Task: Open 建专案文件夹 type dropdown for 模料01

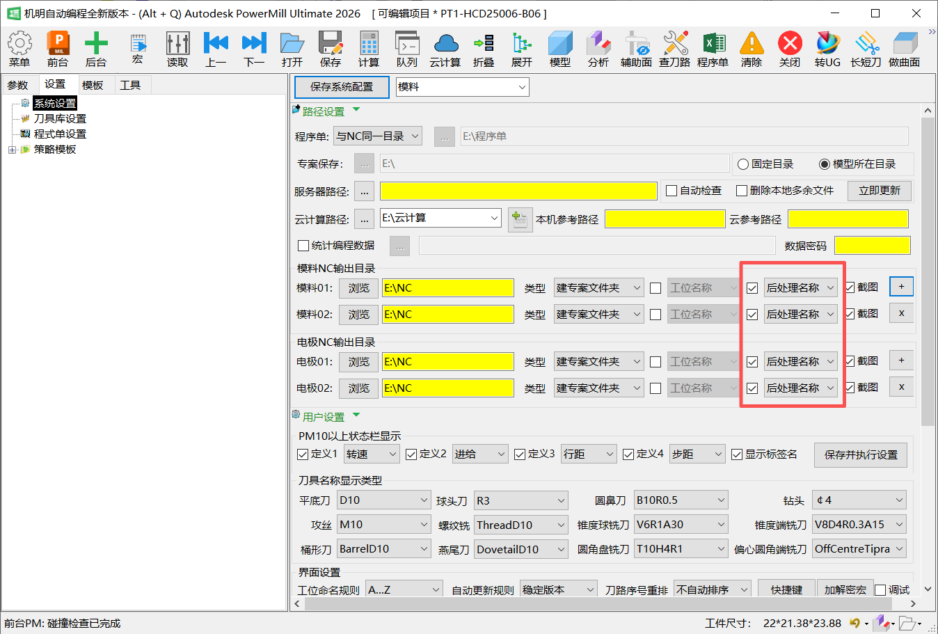Action: pos(599,288)
